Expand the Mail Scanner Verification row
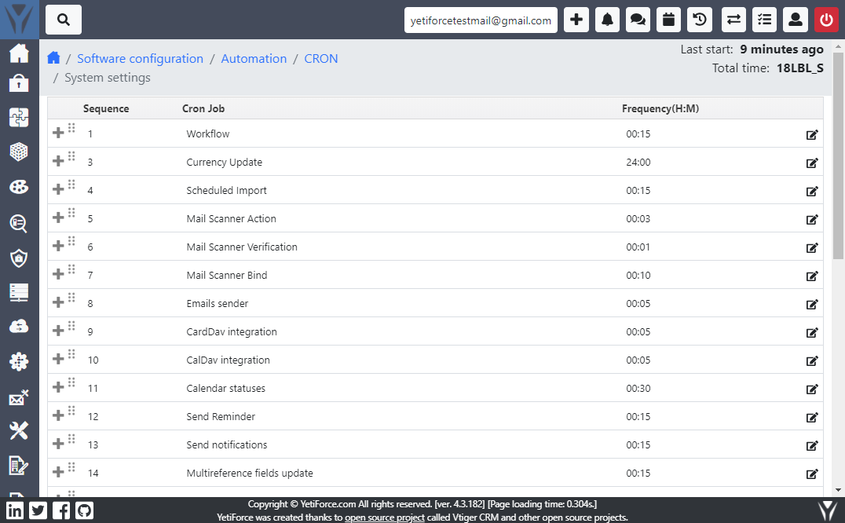 tap(58, 246)
